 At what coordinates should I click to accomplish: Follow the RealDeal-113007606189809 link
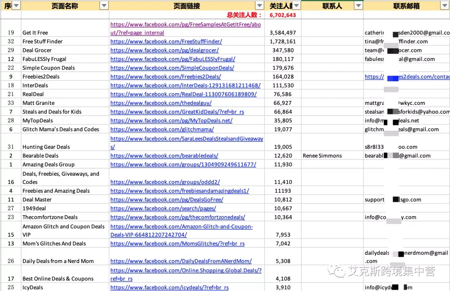(x=183, y=95)
